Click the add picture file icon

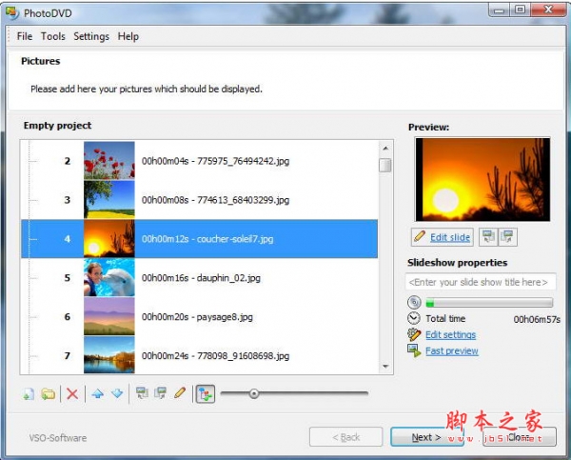pos(29,393)
